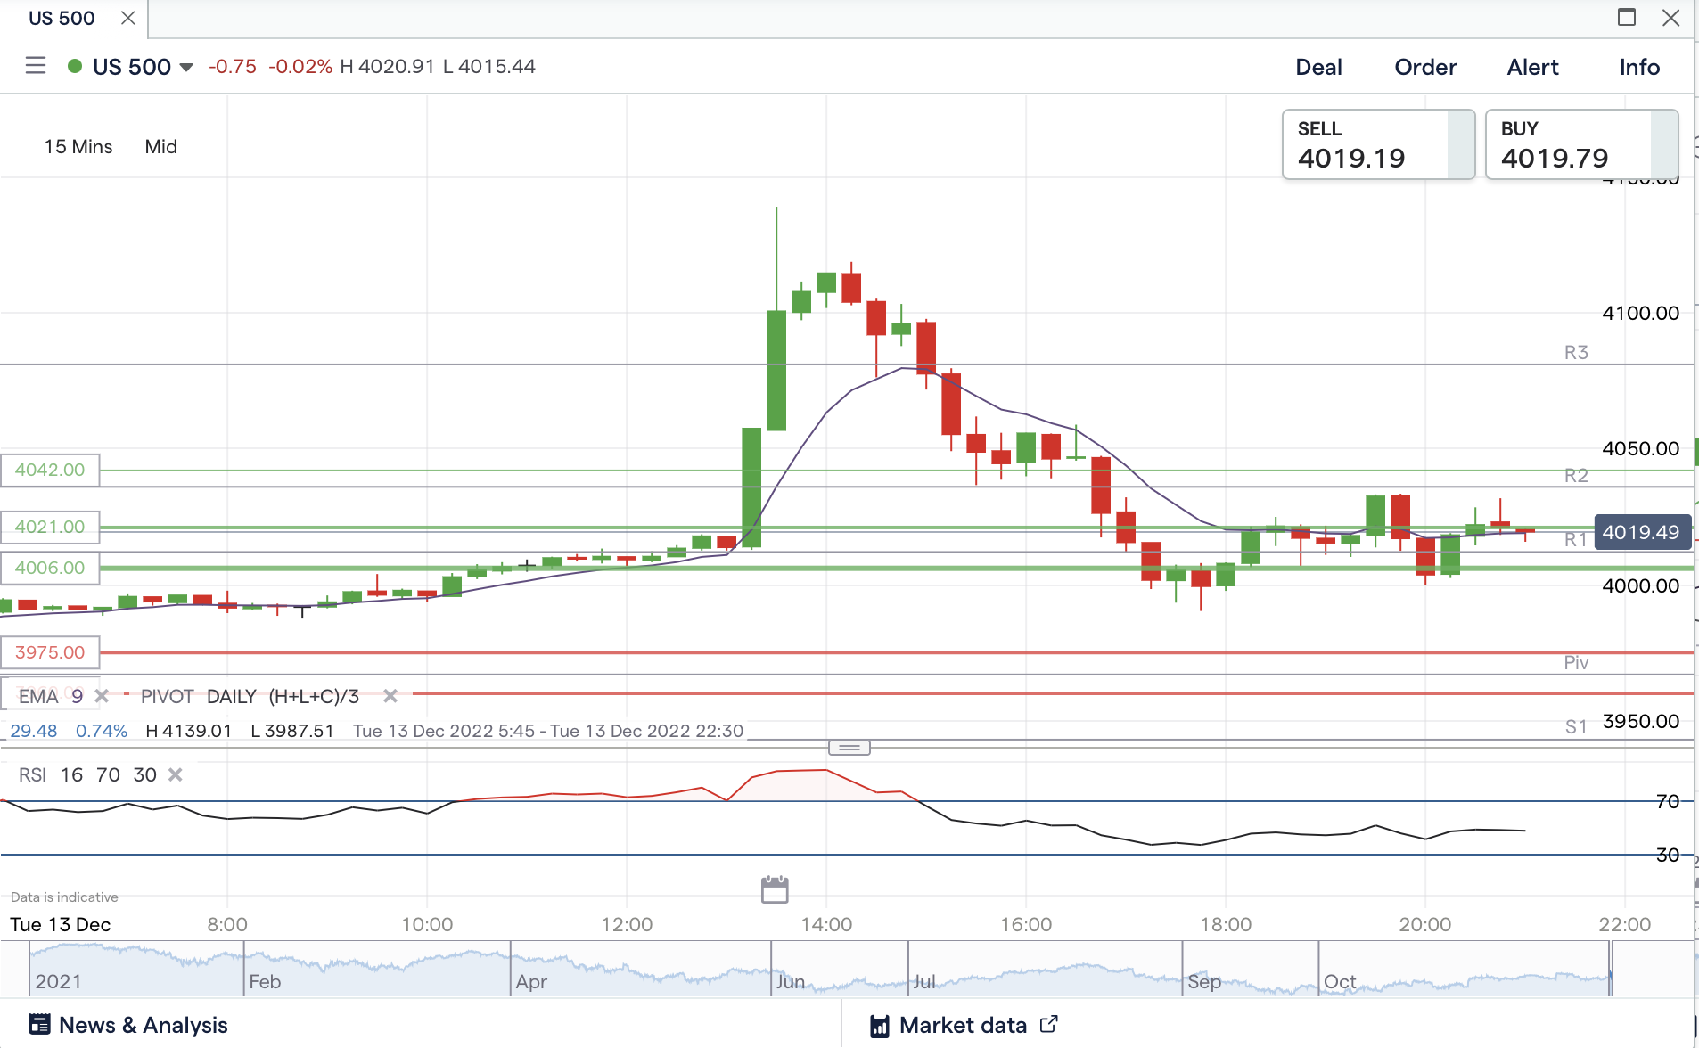Click Feb on the overview timeline
Viewport: 1699px width, 1048px height.
265,981
